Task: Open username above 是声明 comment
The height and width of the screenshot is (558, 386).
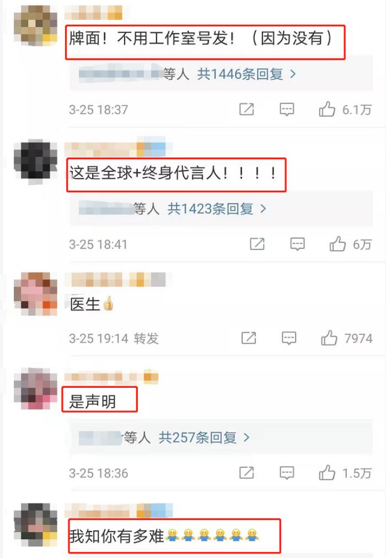Action: 111,377
